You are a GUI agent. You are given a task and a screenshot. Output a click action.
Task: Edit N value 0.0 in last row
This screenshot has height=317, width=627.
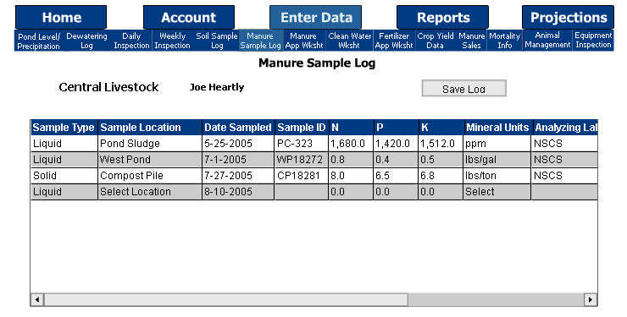click(351, 192)
